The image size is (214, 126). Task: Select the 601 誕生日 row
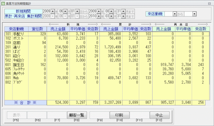(x=107, y=64)
